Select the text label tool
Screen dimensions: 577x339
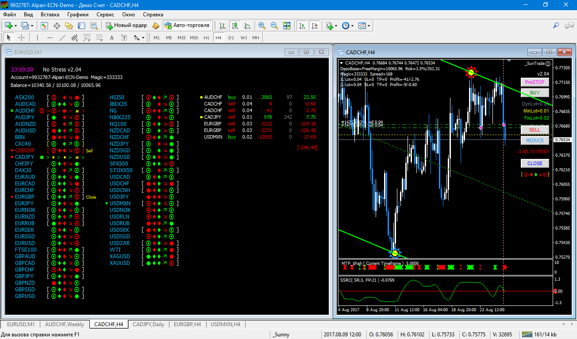click(x=124, y=38)
